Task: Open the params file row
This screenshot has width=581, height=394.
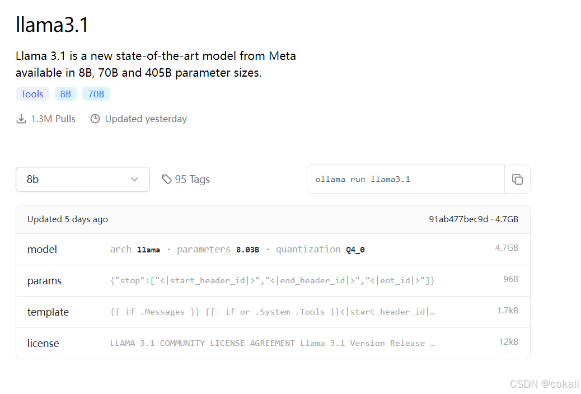Action: pos(273,280)
